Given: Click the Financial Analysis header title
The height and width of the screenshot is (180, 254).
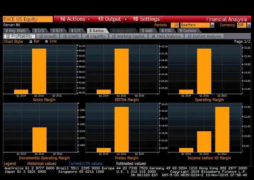Looking at the screenshot, I should pyautogui.click(x=226, y=19).
